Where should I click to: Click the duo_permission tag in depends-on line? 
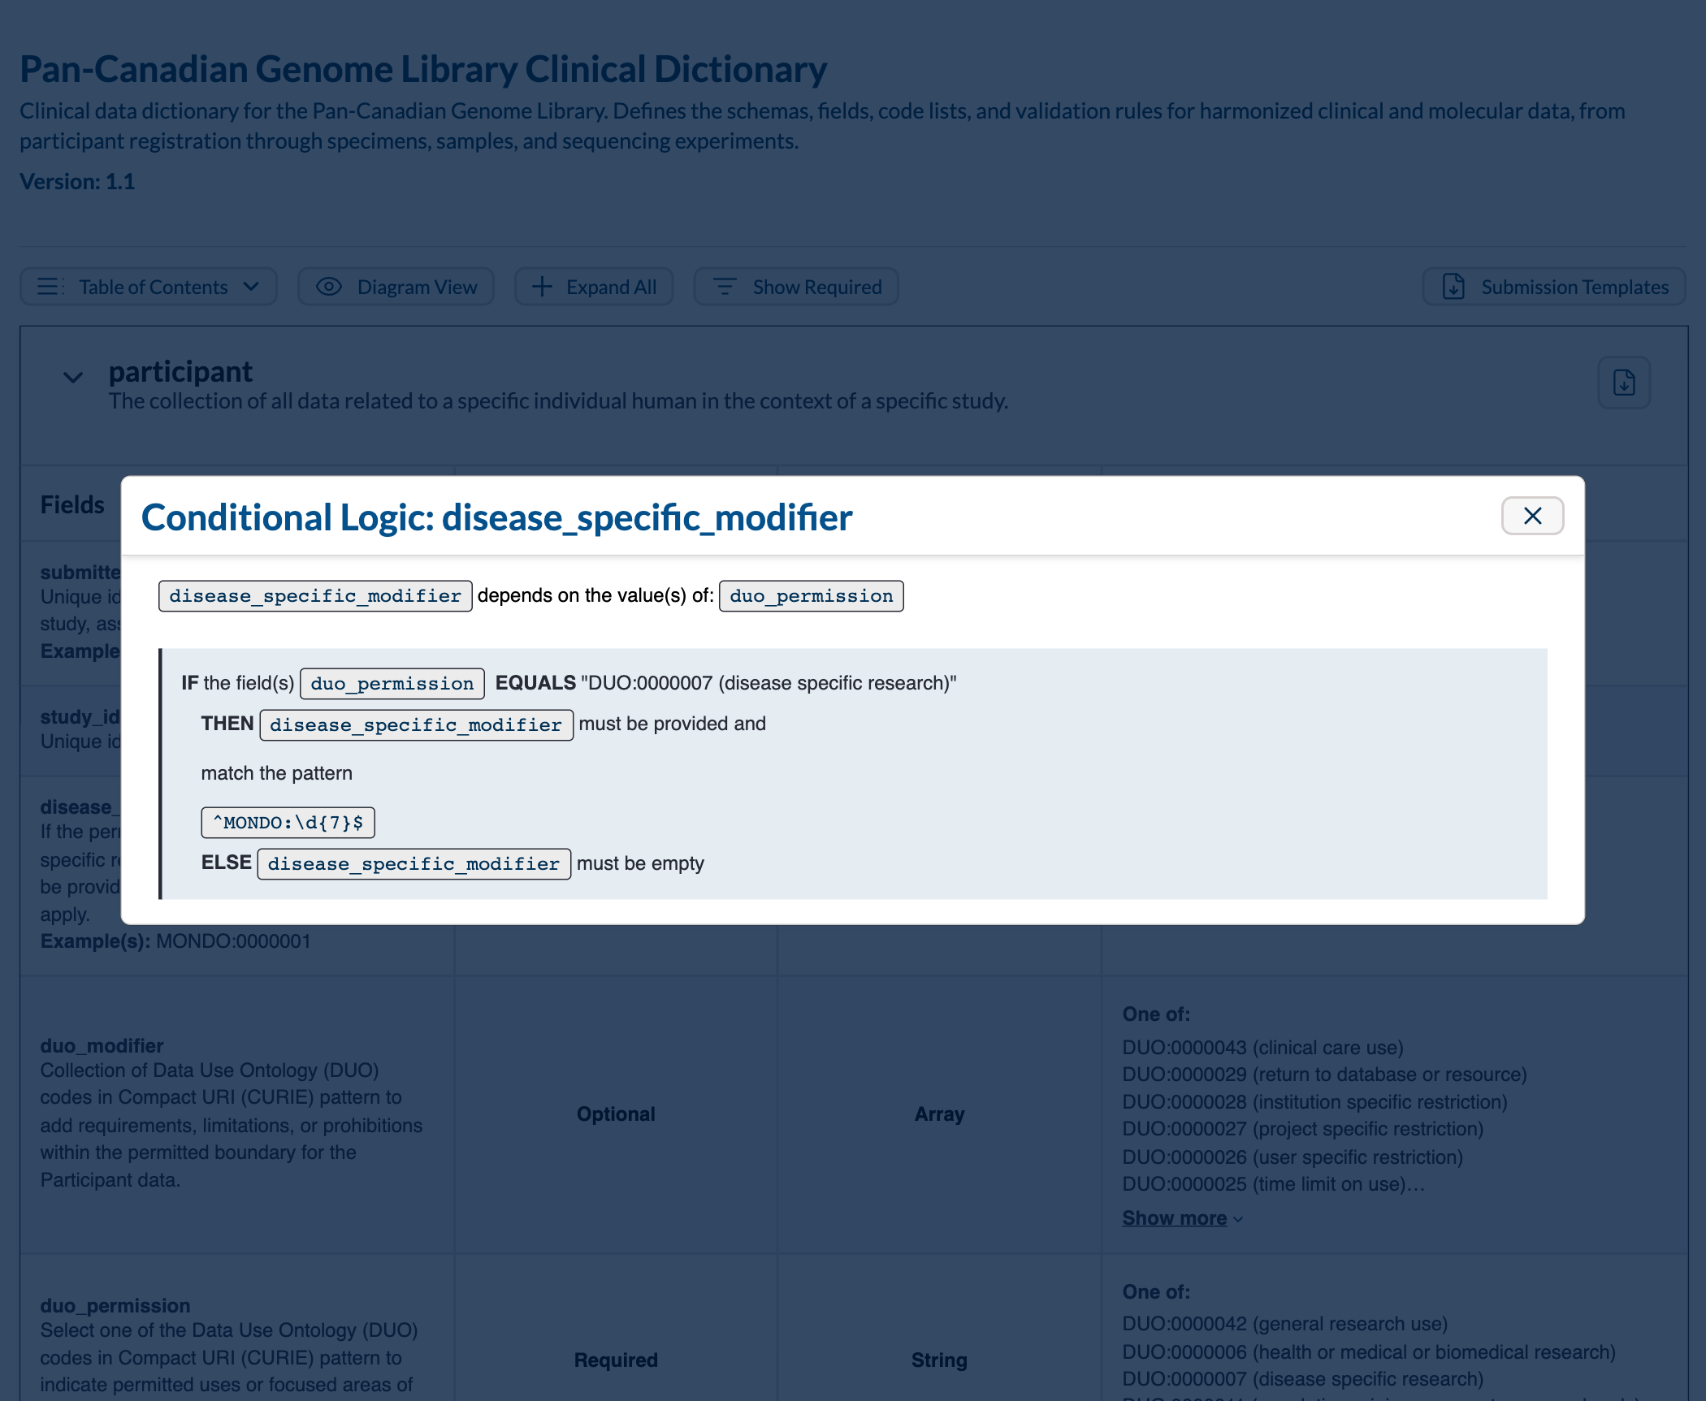[811, 596]
